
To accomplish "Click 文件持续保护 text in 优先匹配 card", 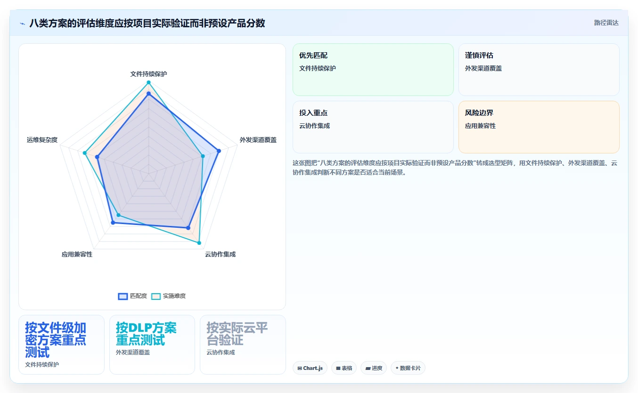I will tap(318, 68).
